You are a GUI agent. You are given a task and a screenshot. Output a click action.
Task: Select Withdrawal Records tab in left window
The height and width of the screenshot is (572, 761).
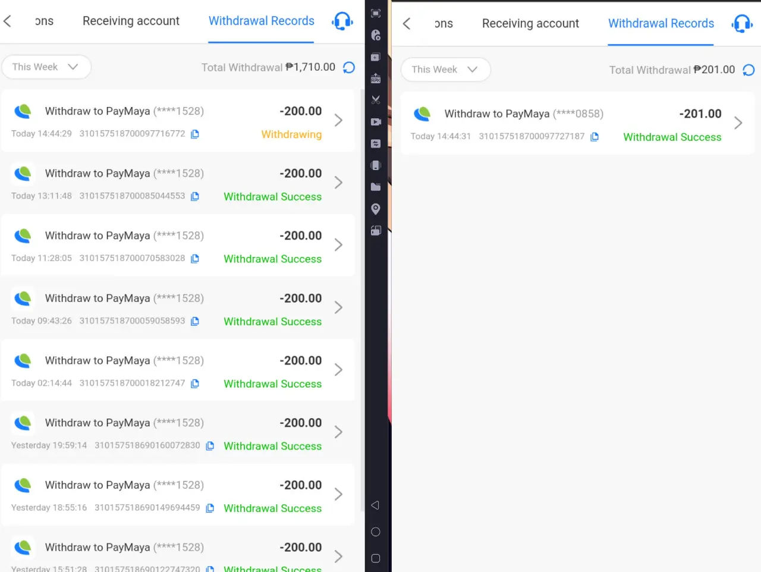261,21
